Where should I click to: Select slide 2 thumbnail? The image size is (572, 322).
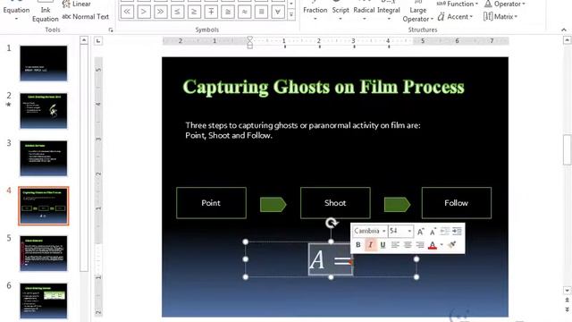pos(44,111)
